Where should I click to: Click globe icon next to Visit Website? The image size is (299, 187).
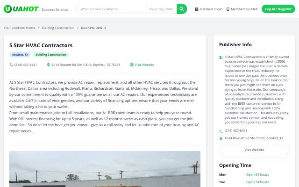pos(132,65)
